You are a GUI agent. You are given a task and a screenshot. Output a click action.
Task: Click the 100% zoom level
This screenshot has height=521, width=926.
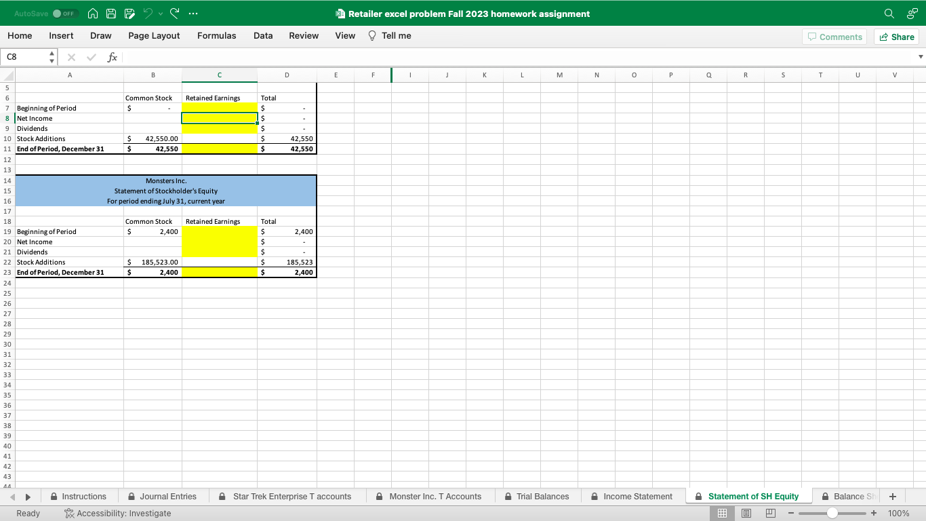pos(898,514)
